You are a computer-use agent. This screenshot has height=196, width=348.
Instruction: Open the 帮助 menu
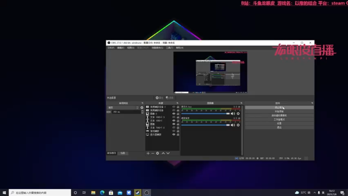(x=179, y=48)
